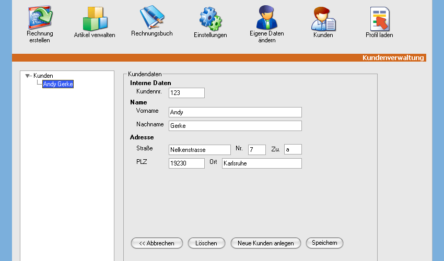Open the Kunden customer icon
444x261 pixels.
323,19
